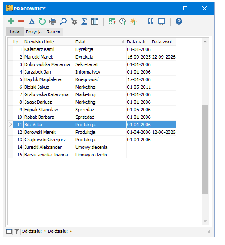Edit the record with the blue triangle icon

click(x=32, y=21)
